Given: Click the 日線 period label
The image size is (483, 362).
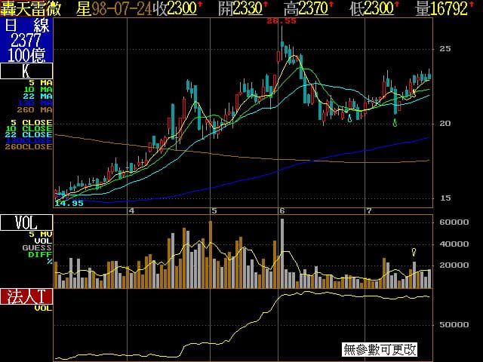Looking at the screenshot, I should tap(26, 25).
